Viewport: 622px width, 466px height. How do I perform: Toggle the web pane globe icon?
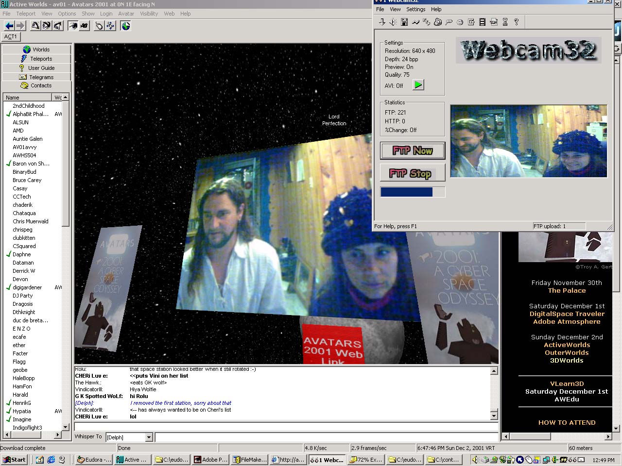coord(126,26)
